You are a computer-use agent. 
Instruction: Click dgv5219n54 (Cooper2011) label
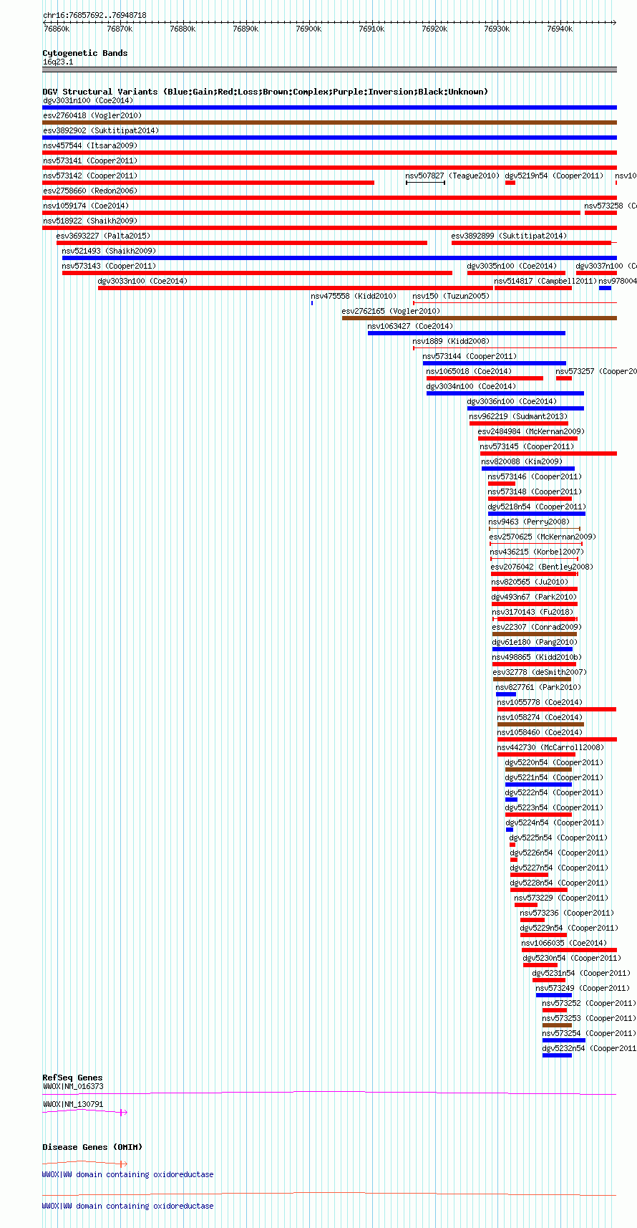tap(554, 176)
